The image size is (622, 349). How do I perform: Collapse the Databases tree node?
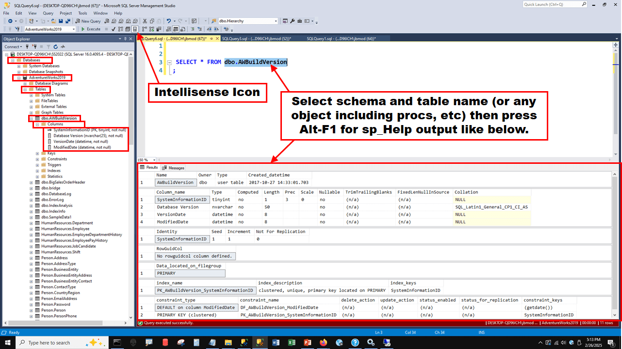[x=13, y=60]
